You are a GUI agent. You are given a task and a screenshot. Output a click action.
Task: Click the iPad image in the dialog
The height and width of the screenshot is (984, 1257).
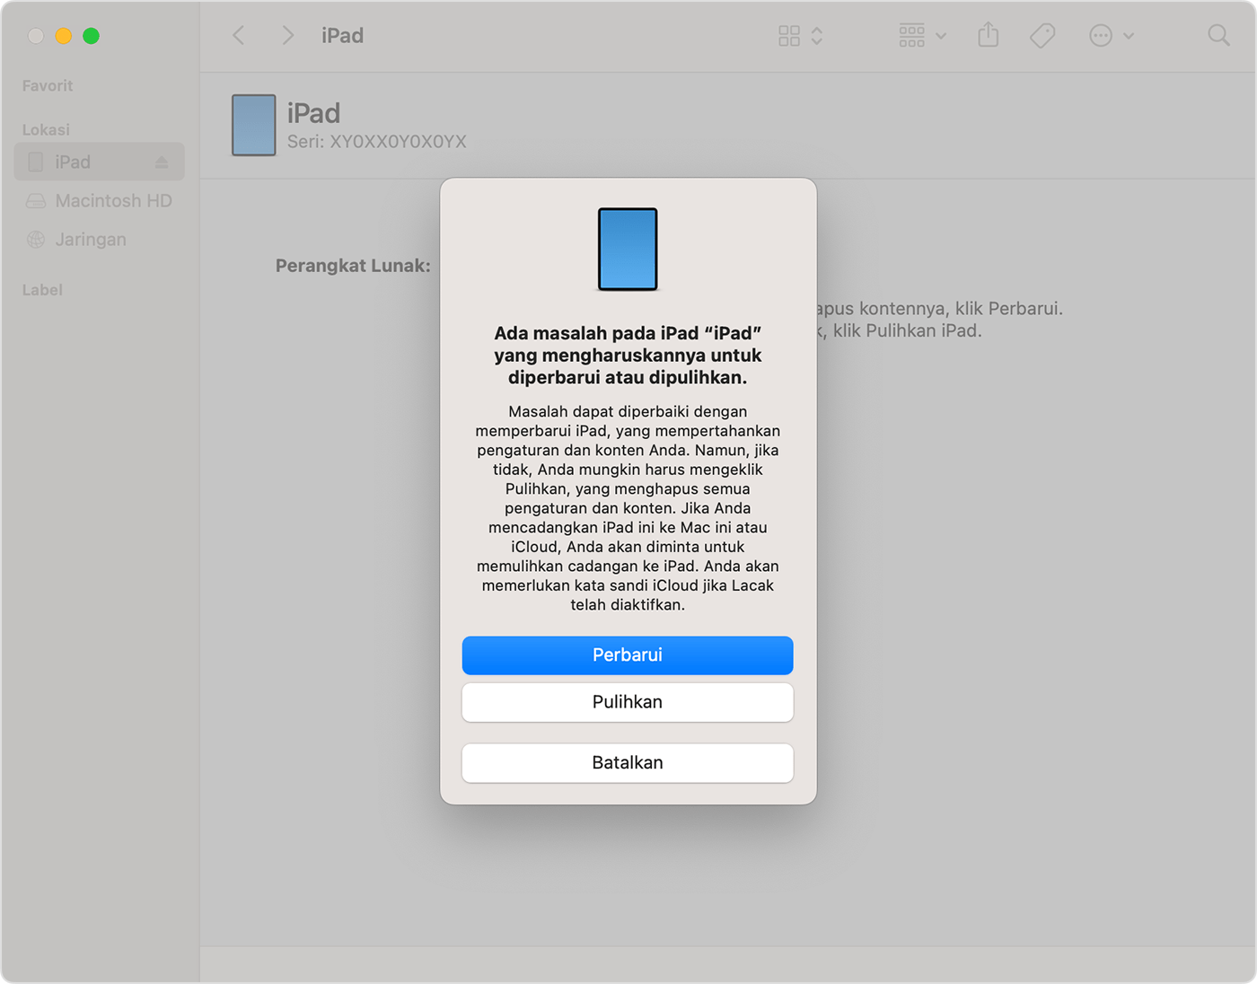(628, 250)
